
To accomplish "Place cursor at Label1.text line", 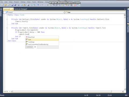I will [24, 34].
